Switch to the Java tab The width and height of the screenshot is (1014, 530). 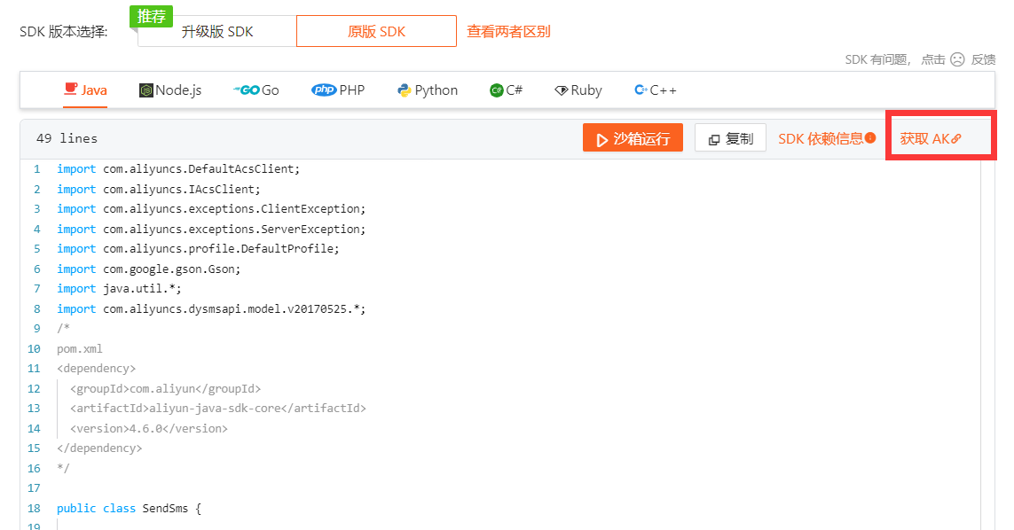(85, 90)
